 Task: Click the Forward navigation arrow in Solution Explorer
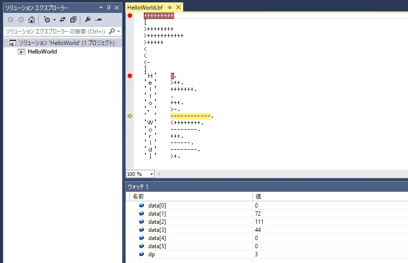coord(21,20)
